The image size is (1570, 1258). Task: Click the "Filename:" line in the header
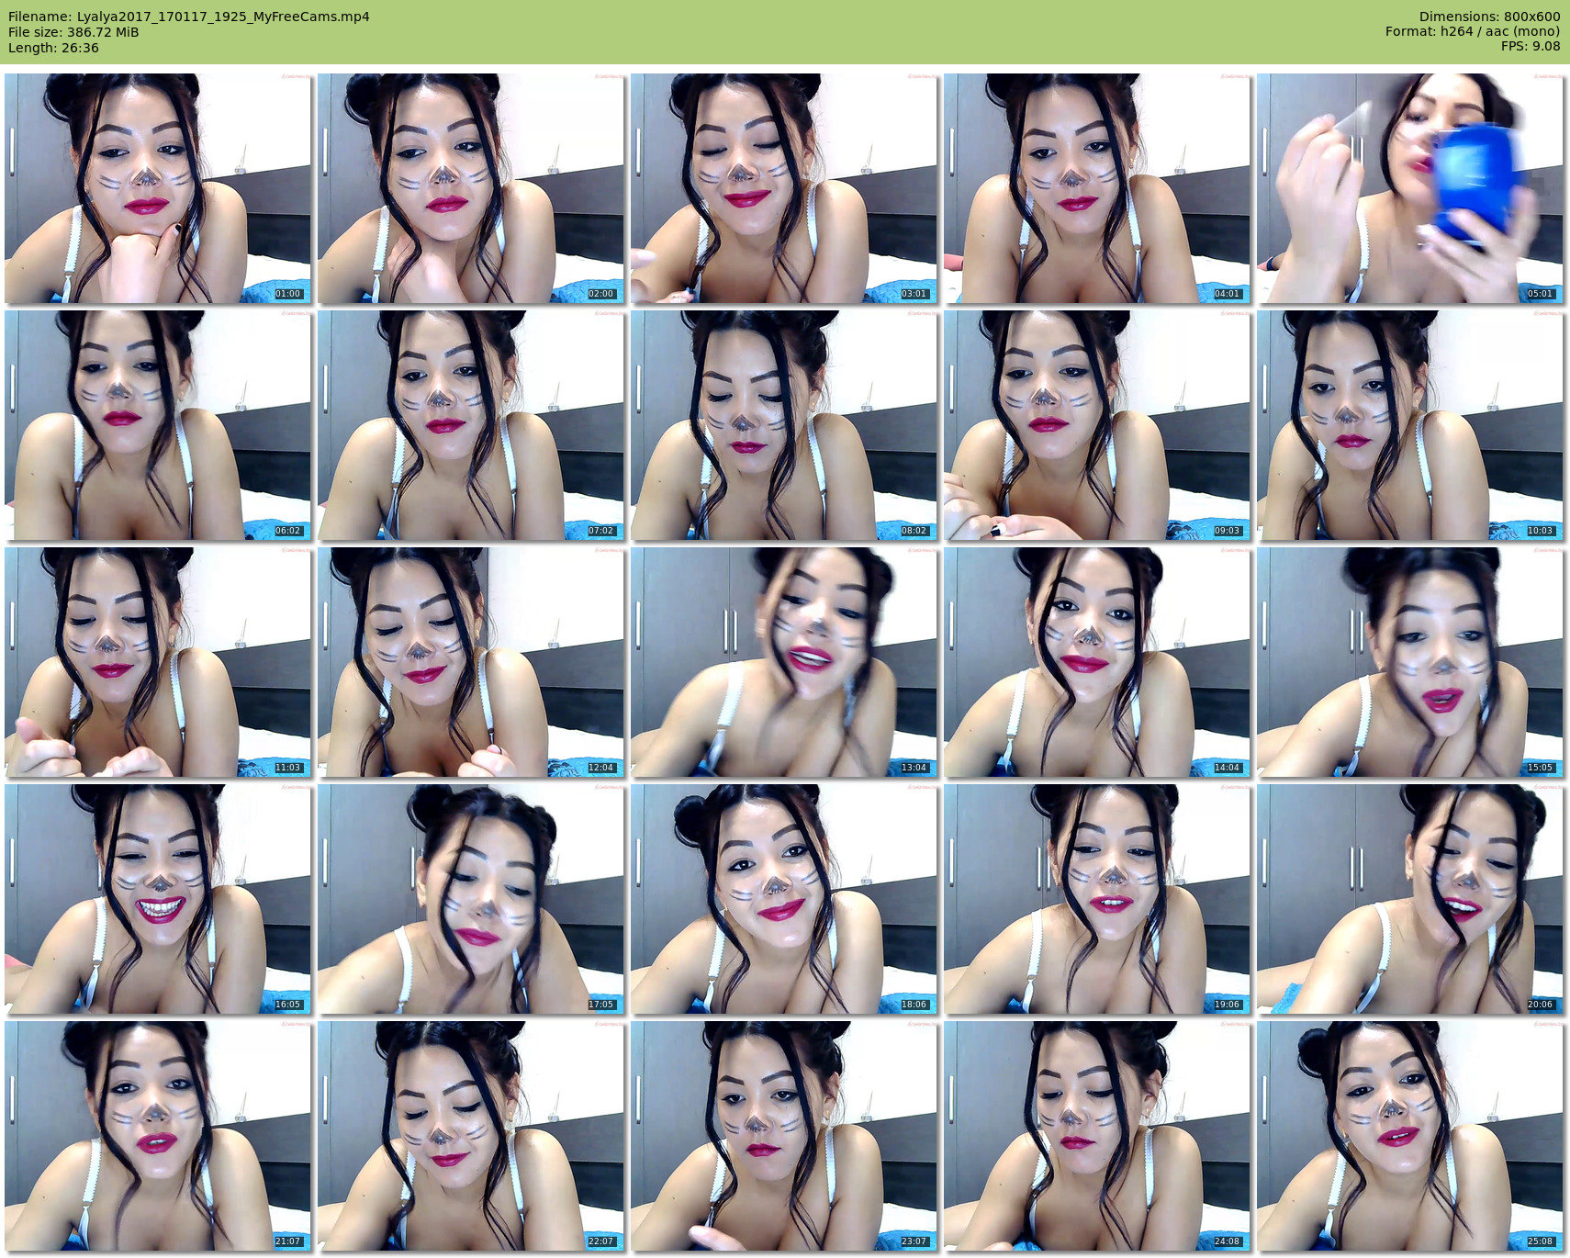coord(189,17)
